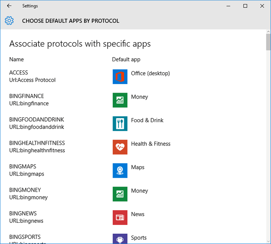271x244 pixels.
Task: Click the URL:bingmaps description text
Action: pyautogui.click(x=27, y=174)
